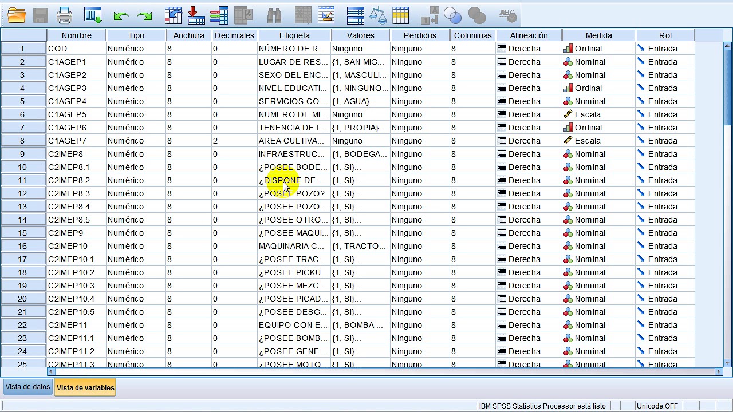Image resolution: width=733 pixels, height=412 pixels.
Task: Select row number 12 header
Action: (23, 193)
